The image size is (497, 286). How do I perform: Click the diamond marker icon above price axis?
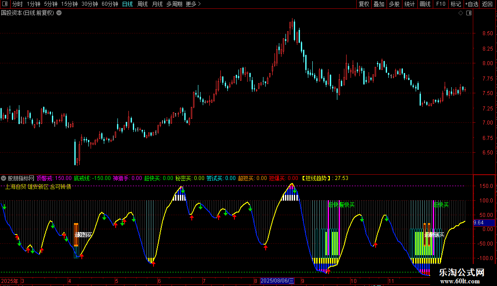coord(460,13)
